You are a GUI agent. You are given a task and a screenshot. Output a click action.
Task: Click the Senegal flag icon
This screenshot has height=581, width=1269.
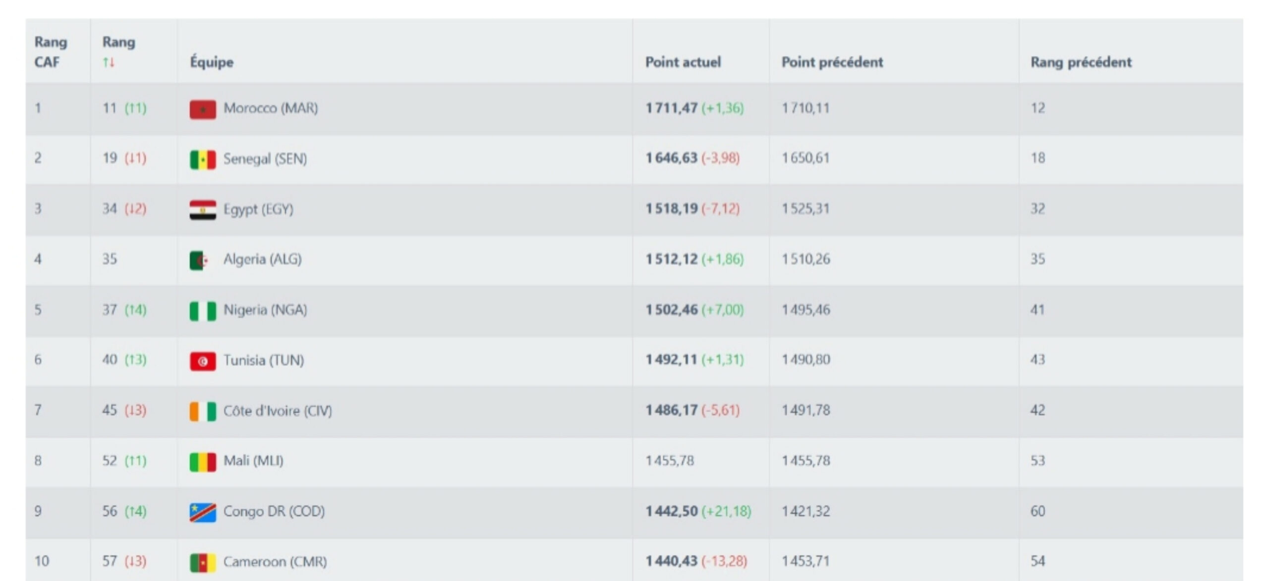pyautogui.click(x=203, y=159)
